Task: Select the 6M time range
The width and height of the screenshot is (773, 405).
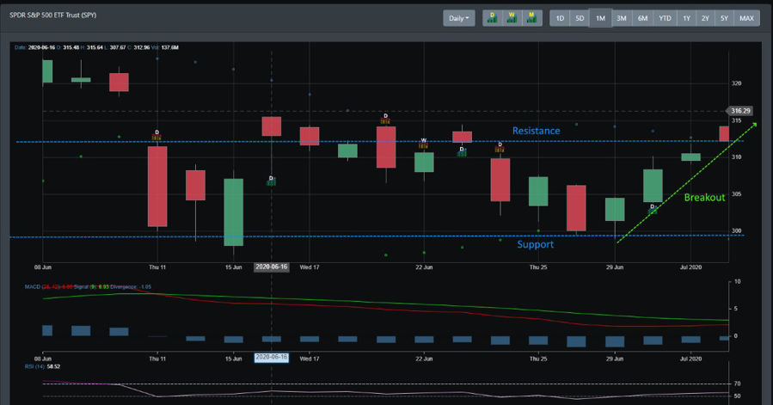Action: tap(643, 18)
